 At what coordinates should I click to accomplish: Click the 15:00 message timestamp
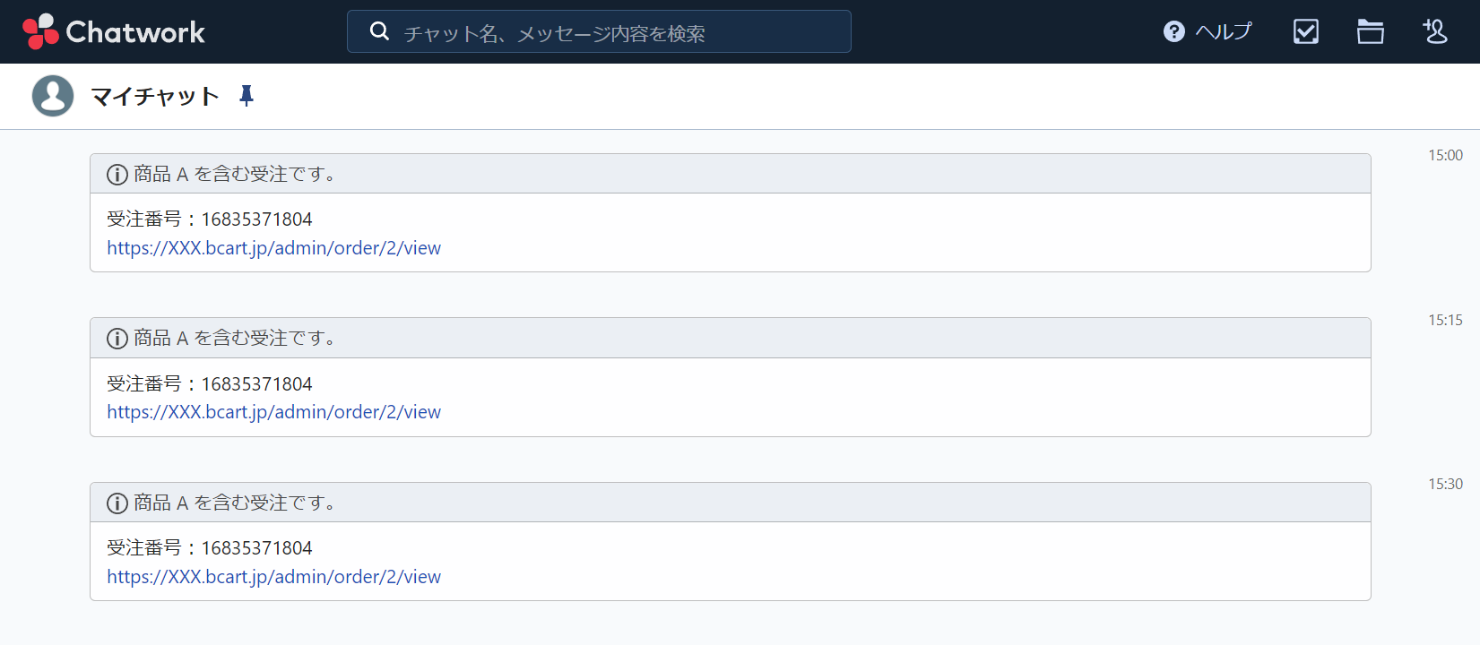[x=1445, y=156]
